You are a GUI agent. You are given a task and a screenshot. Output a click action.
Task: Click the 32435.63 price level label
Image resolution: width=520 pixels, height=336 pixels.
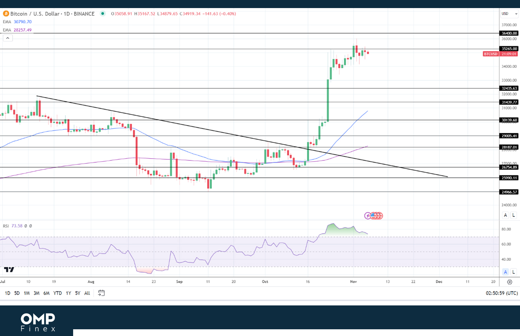(x=509, y=88)
